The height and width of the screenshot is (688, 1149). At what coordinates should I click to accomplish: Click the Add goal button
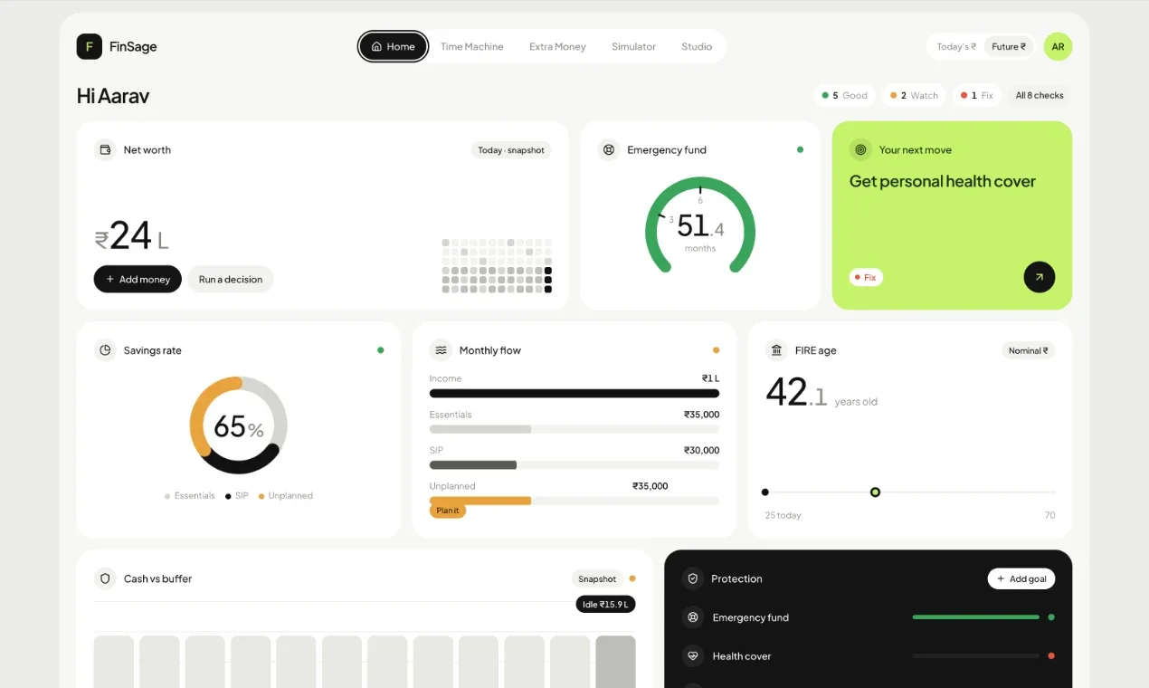1021,578
